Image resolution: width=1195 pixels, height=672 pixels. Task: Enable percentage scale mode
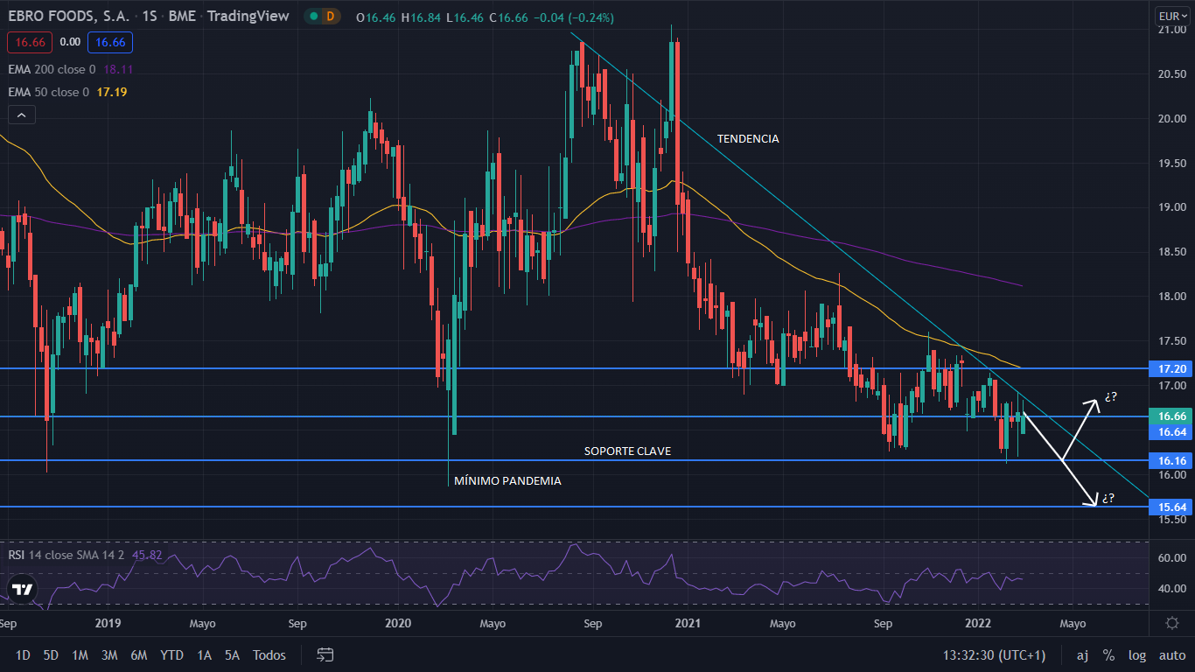pos(1108,654)
